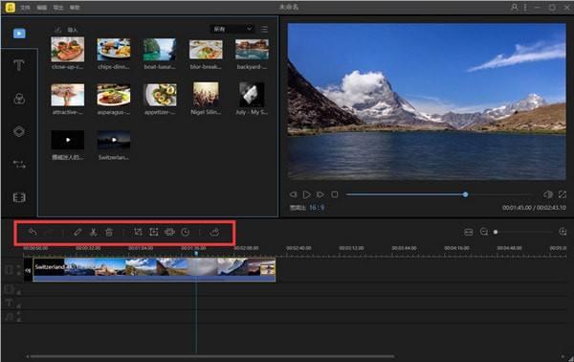Play the video preview

pos(307,194)
